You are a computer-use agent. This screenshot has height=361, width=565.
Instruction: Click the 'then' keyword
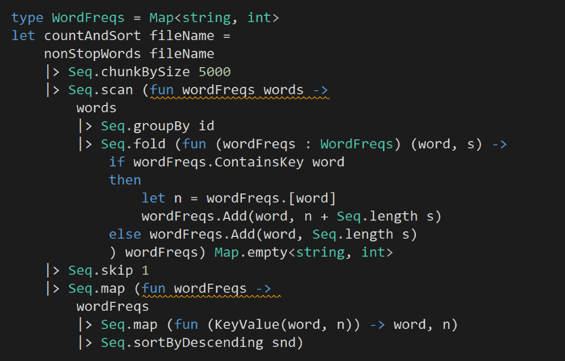coord(125,180)
